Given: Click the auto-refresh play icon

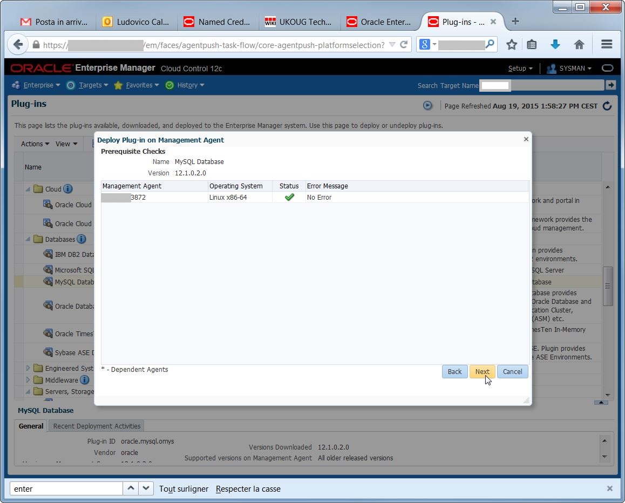Looking at the screenshot, I should (427, 106).
